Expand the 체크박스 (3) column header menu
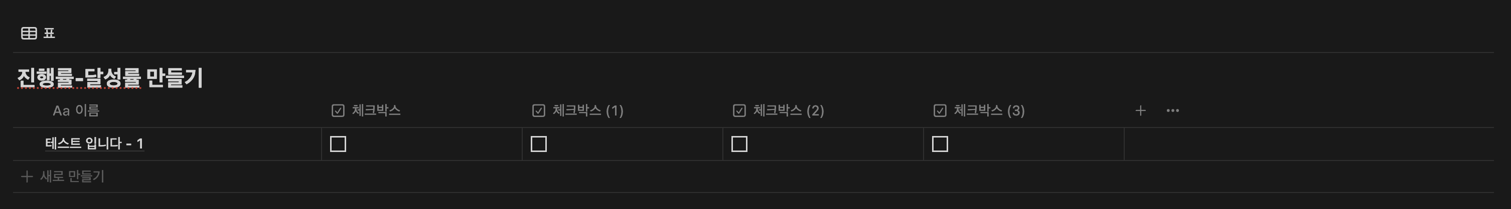 click(1023, 110)
